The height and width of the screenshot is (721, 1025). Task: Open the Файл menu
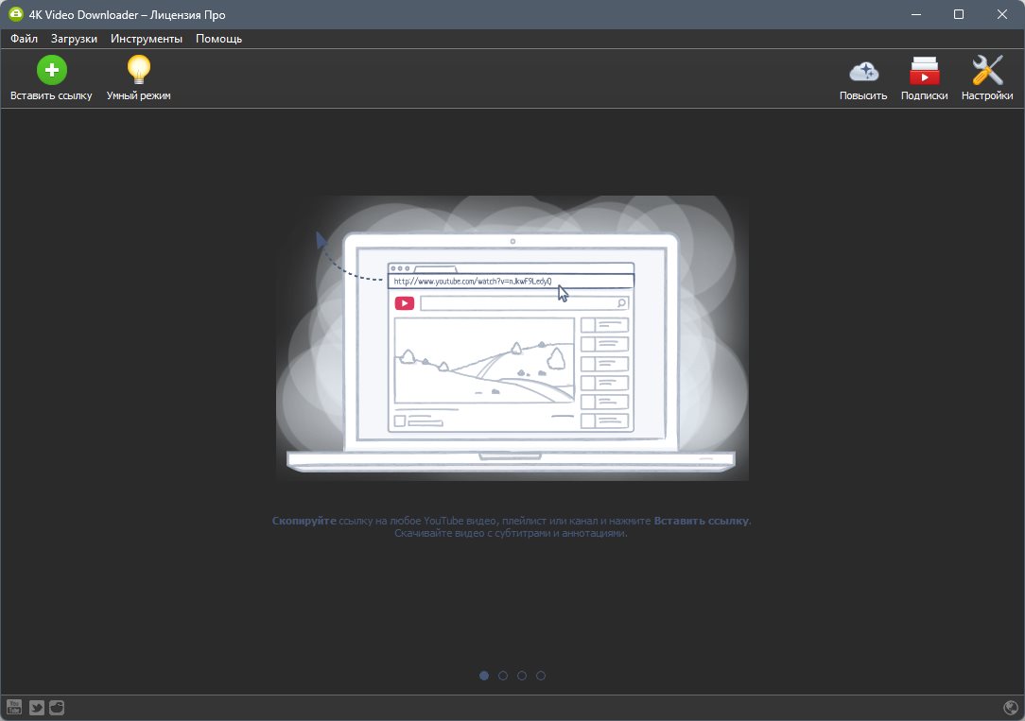(25, 39)
